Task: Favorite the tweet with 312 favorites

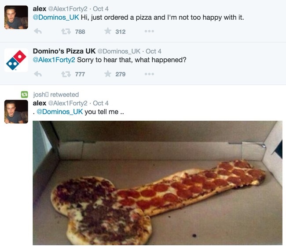Action: click(108, 31)
